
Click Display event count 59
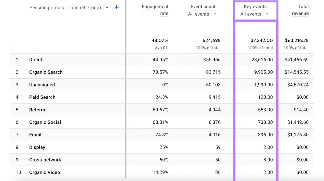(x=218, y=147)
